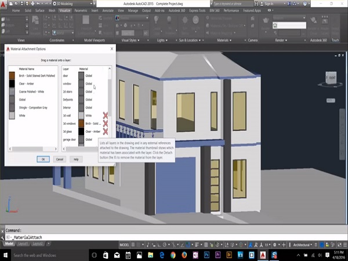The image size is (348, 261).
Task: Open the Insert ribbon tab
Action: 95,10
